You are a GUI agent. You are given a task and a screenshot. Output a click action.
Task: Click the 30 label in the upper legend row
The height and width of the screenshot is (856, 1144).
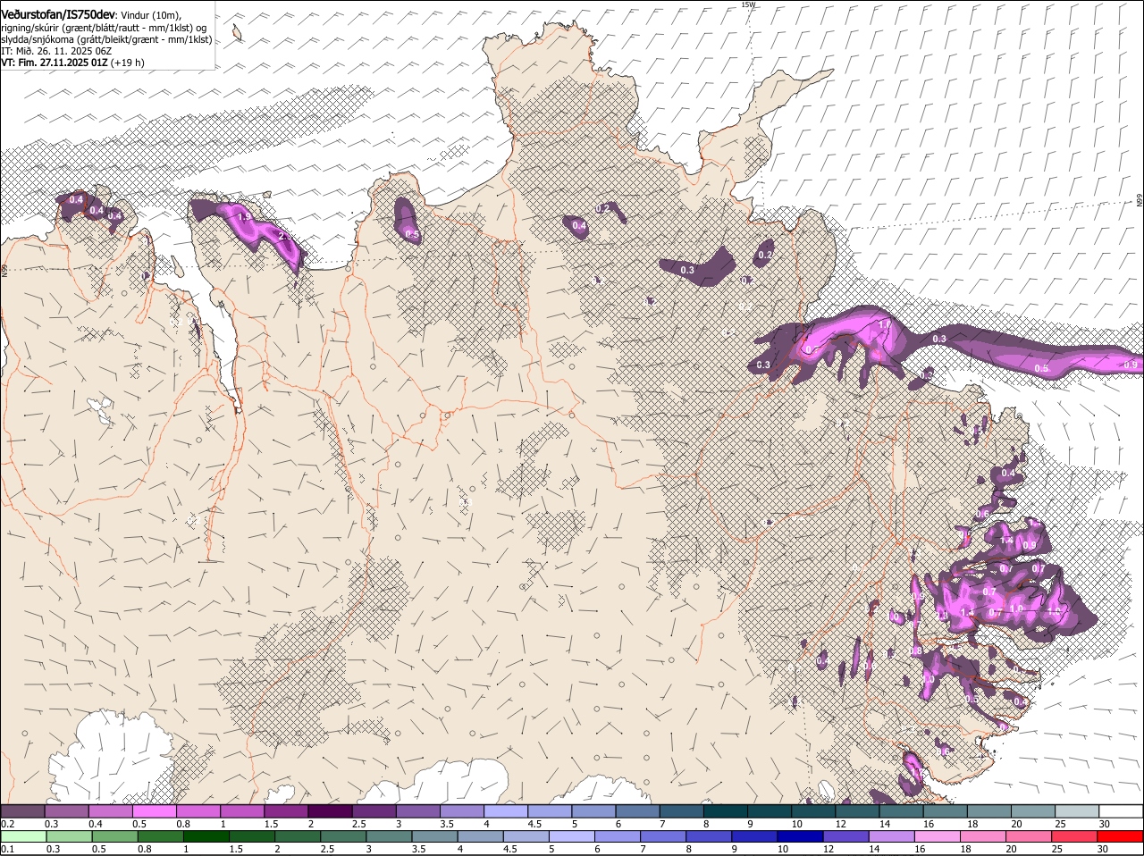click(x=1105, y=823)
